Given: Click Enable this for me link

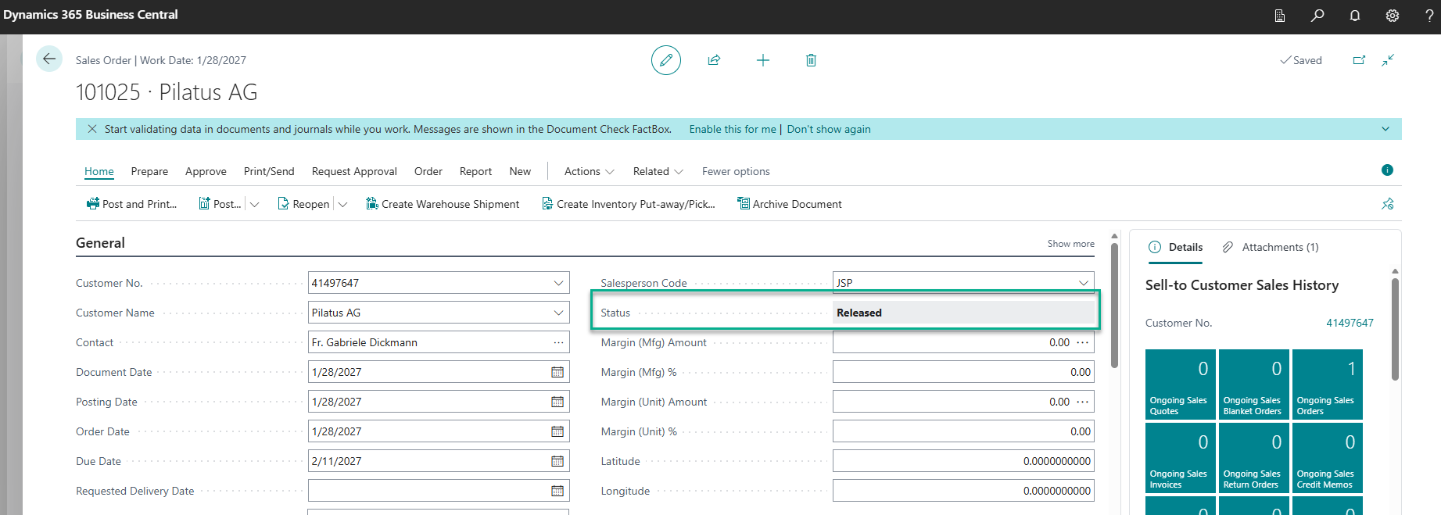Looking at the screenshot, I should click(x=733, y=129).
